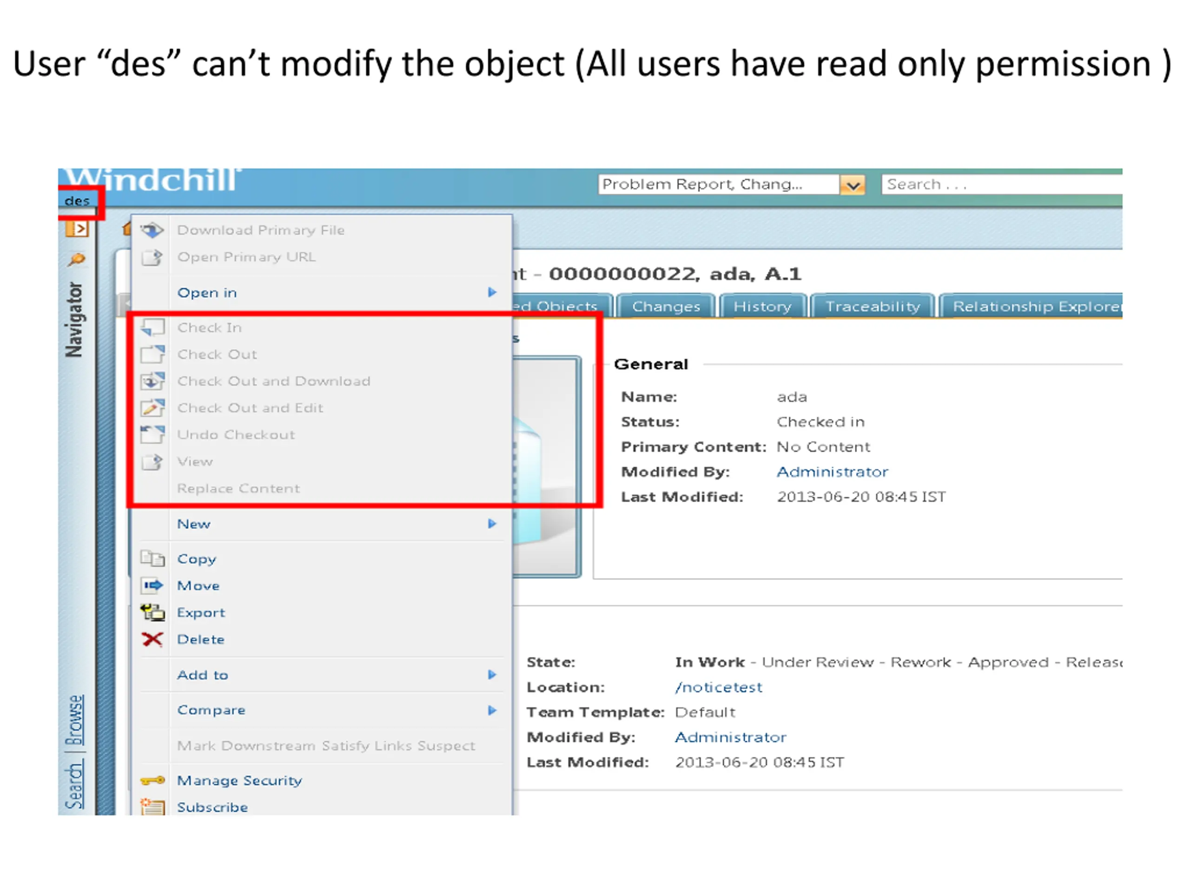Click the Copy icon in menu
The height and width of the screenshot is (892, 1190).
click(x=152, y=558)
